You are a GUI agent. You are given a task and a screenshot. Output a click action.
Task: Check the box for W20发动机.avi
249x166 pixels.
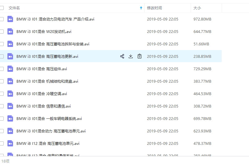click(2, 31)
